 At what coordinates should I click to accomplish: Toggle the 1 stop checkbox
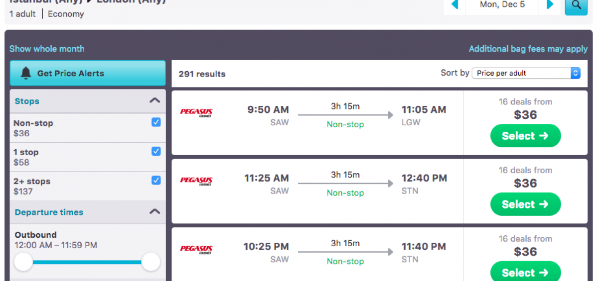click(x=156, y=151)
